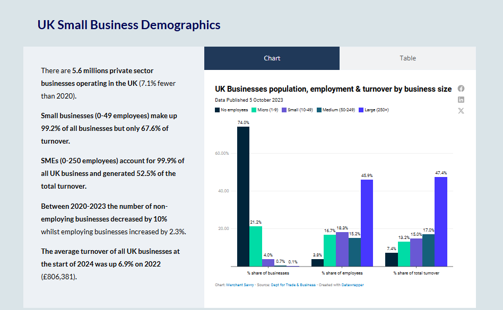Click the No employees legend swatch

[x=217, y=110]
